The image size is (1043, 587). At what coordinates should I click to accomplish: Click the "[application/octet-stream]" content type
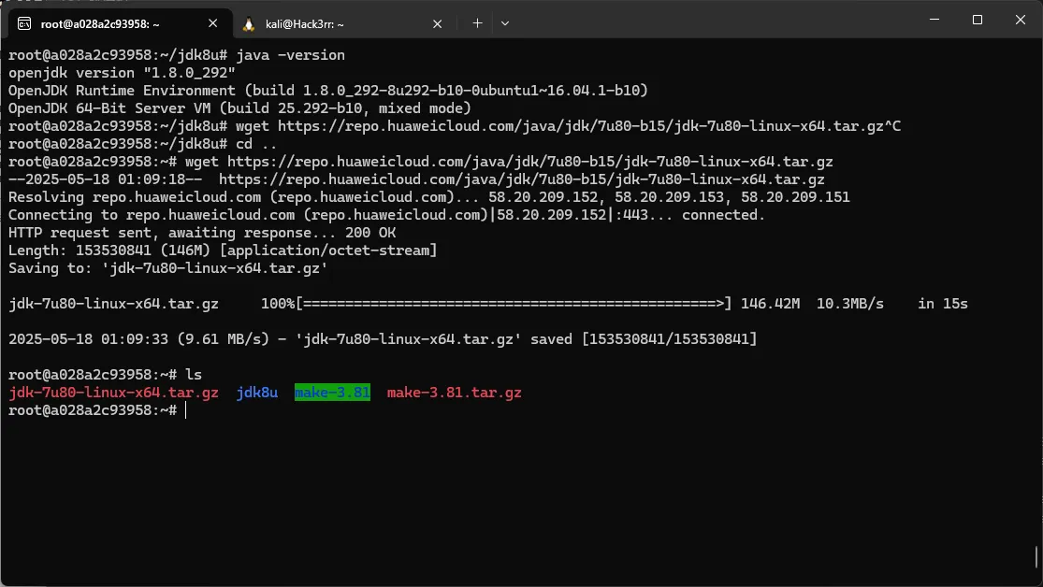[328, 251]
